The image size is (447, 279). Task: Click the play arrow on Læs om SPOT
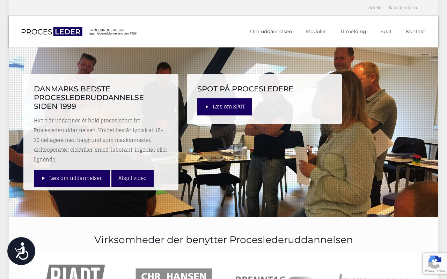click(207, 107)
